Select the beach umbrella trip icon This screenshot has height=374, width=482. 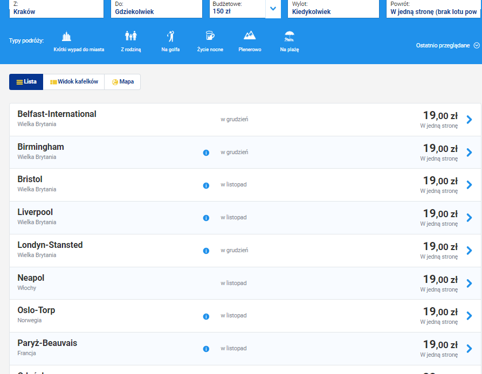[290, 36]
